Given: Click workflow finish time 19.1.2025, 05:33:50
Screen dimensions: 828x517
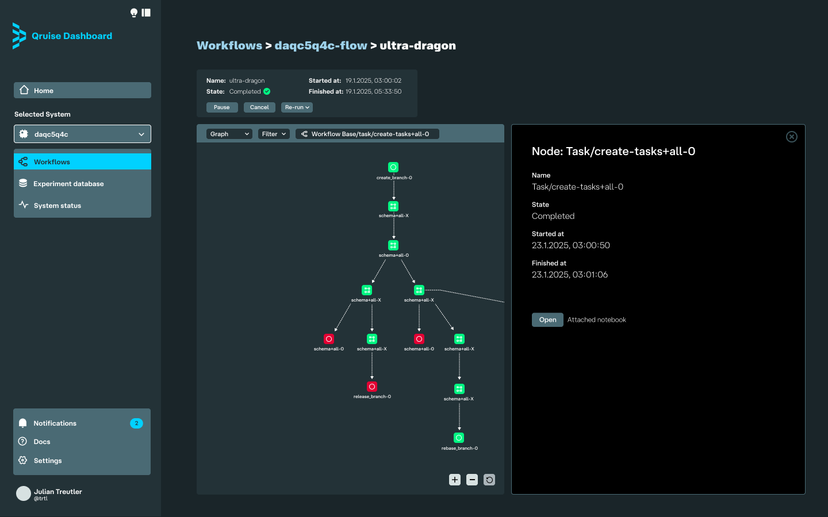Looking at the screenshot, I should 373,91.
